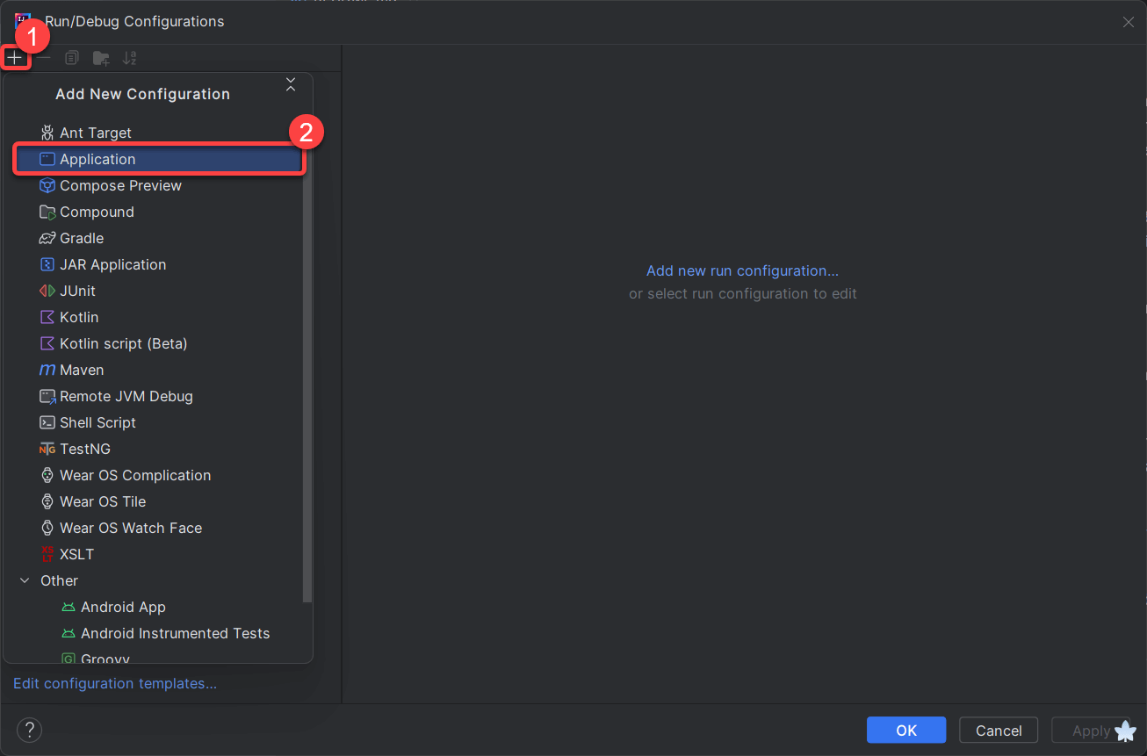Click the Wear OS Watch Face icon

click(x=47, y=528)
